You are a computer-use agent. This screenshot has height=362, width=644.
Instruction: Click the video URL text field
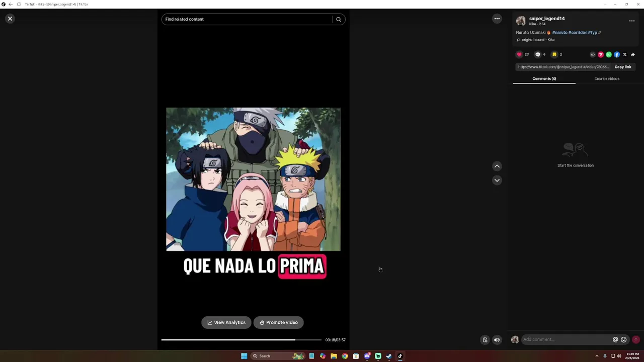click(x=563, y=67)
